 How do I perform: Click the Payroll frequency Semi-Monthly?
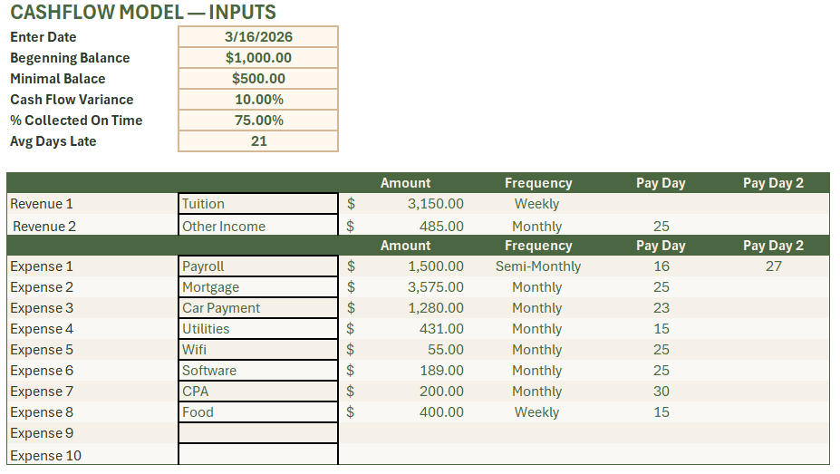[x=538, y=266]
